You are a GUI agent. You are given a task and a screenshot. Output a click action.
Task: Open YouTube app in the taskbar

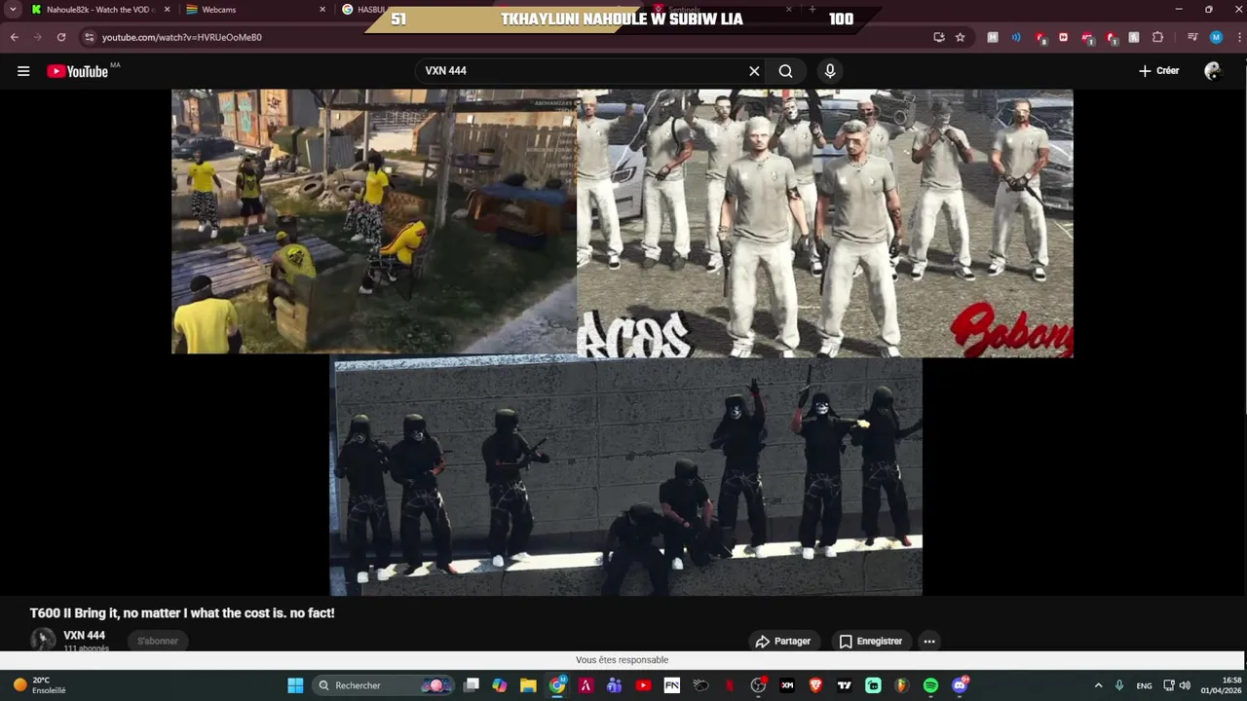(643, 685)
